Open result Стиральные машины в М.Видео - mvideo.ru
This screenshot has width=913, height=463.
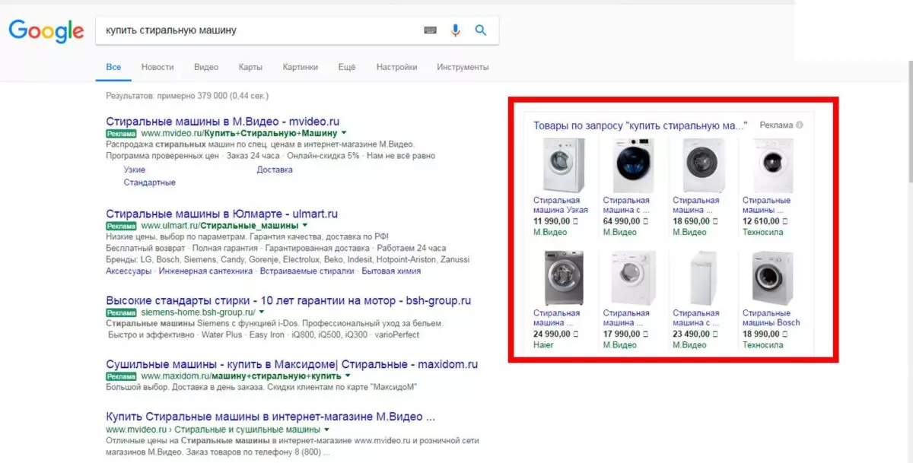coord(223,121)
